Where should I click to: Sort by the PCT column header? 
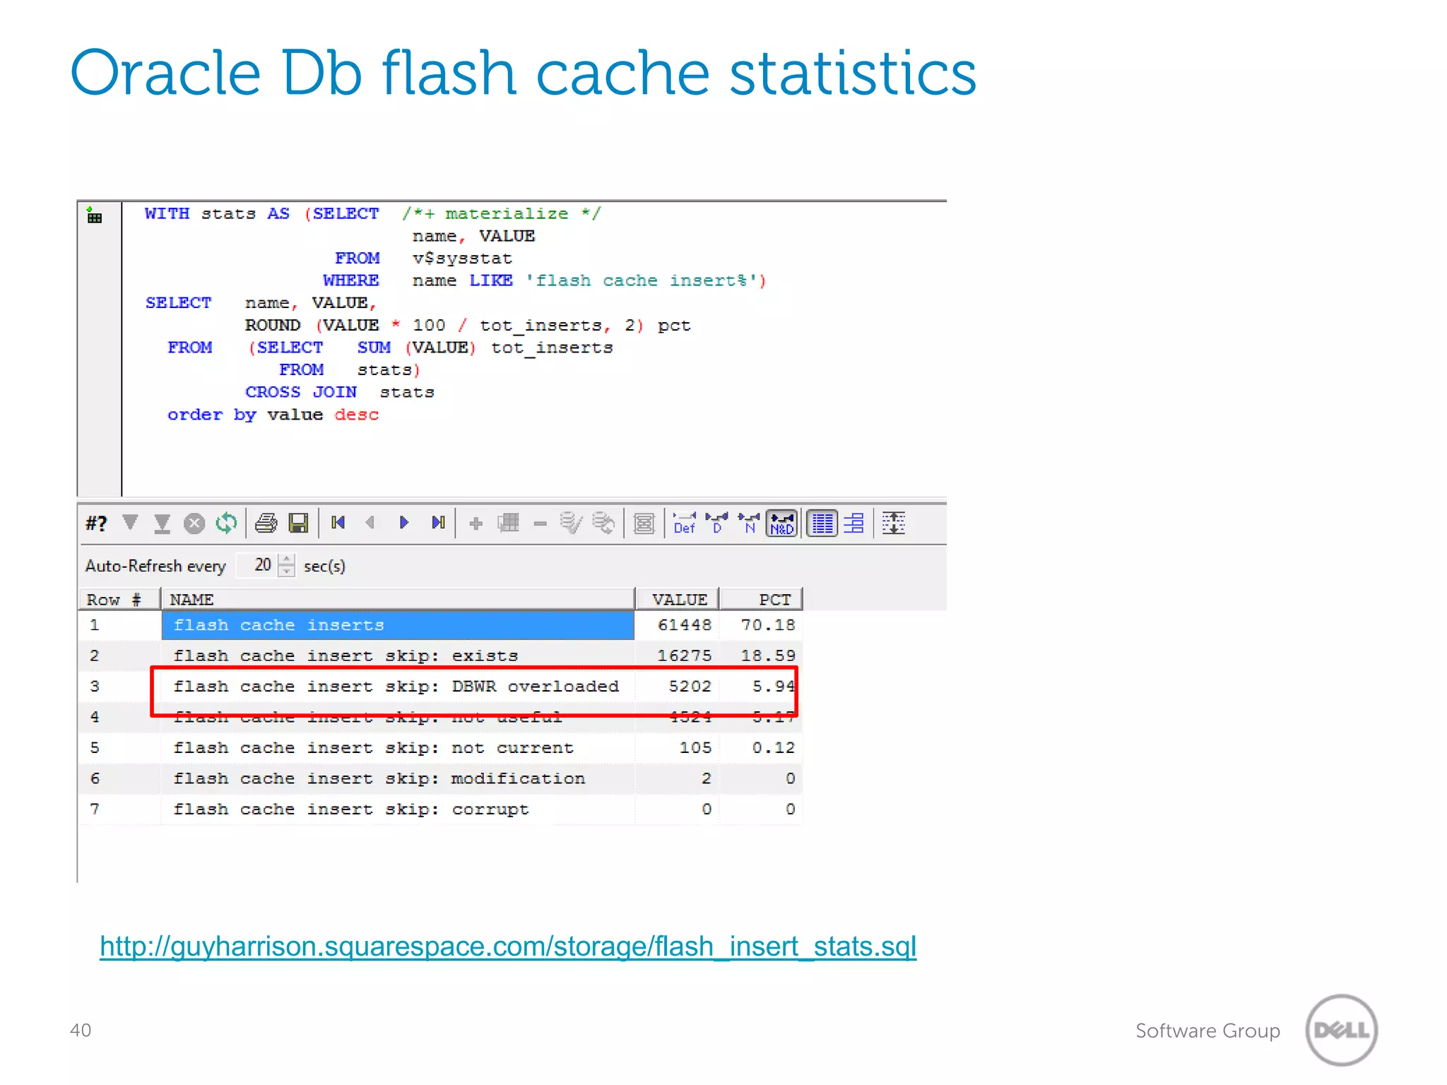click(x=761, y=600)
